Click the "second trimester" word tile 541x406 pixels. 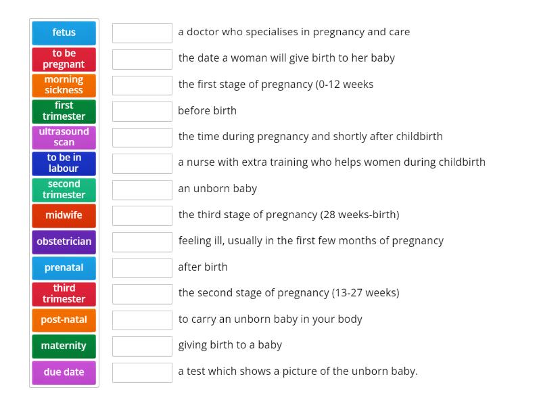pos(64,189)
